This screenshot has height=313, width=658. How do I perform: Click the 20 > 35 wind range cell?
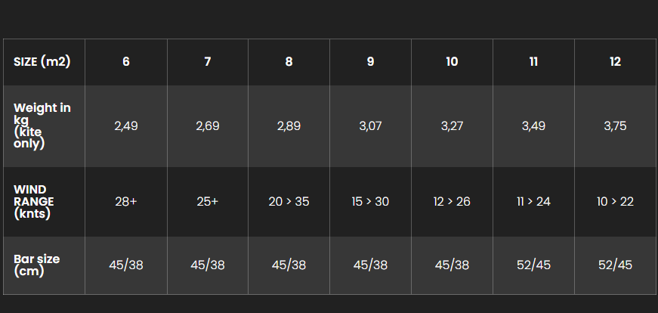click(x=289, y=202)
